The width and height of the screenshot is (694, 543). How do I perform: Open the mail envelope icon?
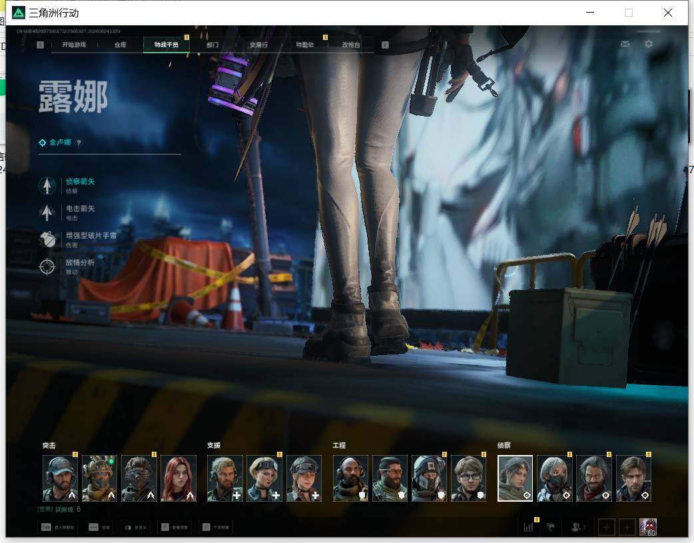pos(625,44)
